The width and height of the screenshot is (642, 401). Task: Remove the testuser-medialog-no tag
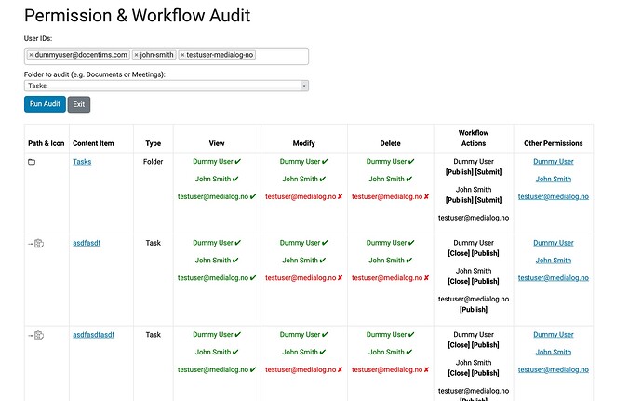point(182,55)
